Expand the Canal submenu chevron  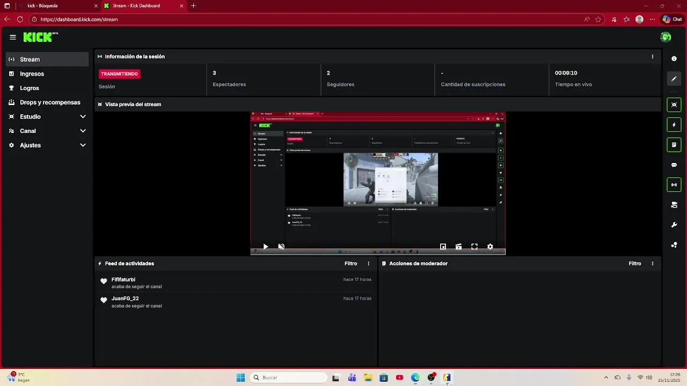(83, 131)
